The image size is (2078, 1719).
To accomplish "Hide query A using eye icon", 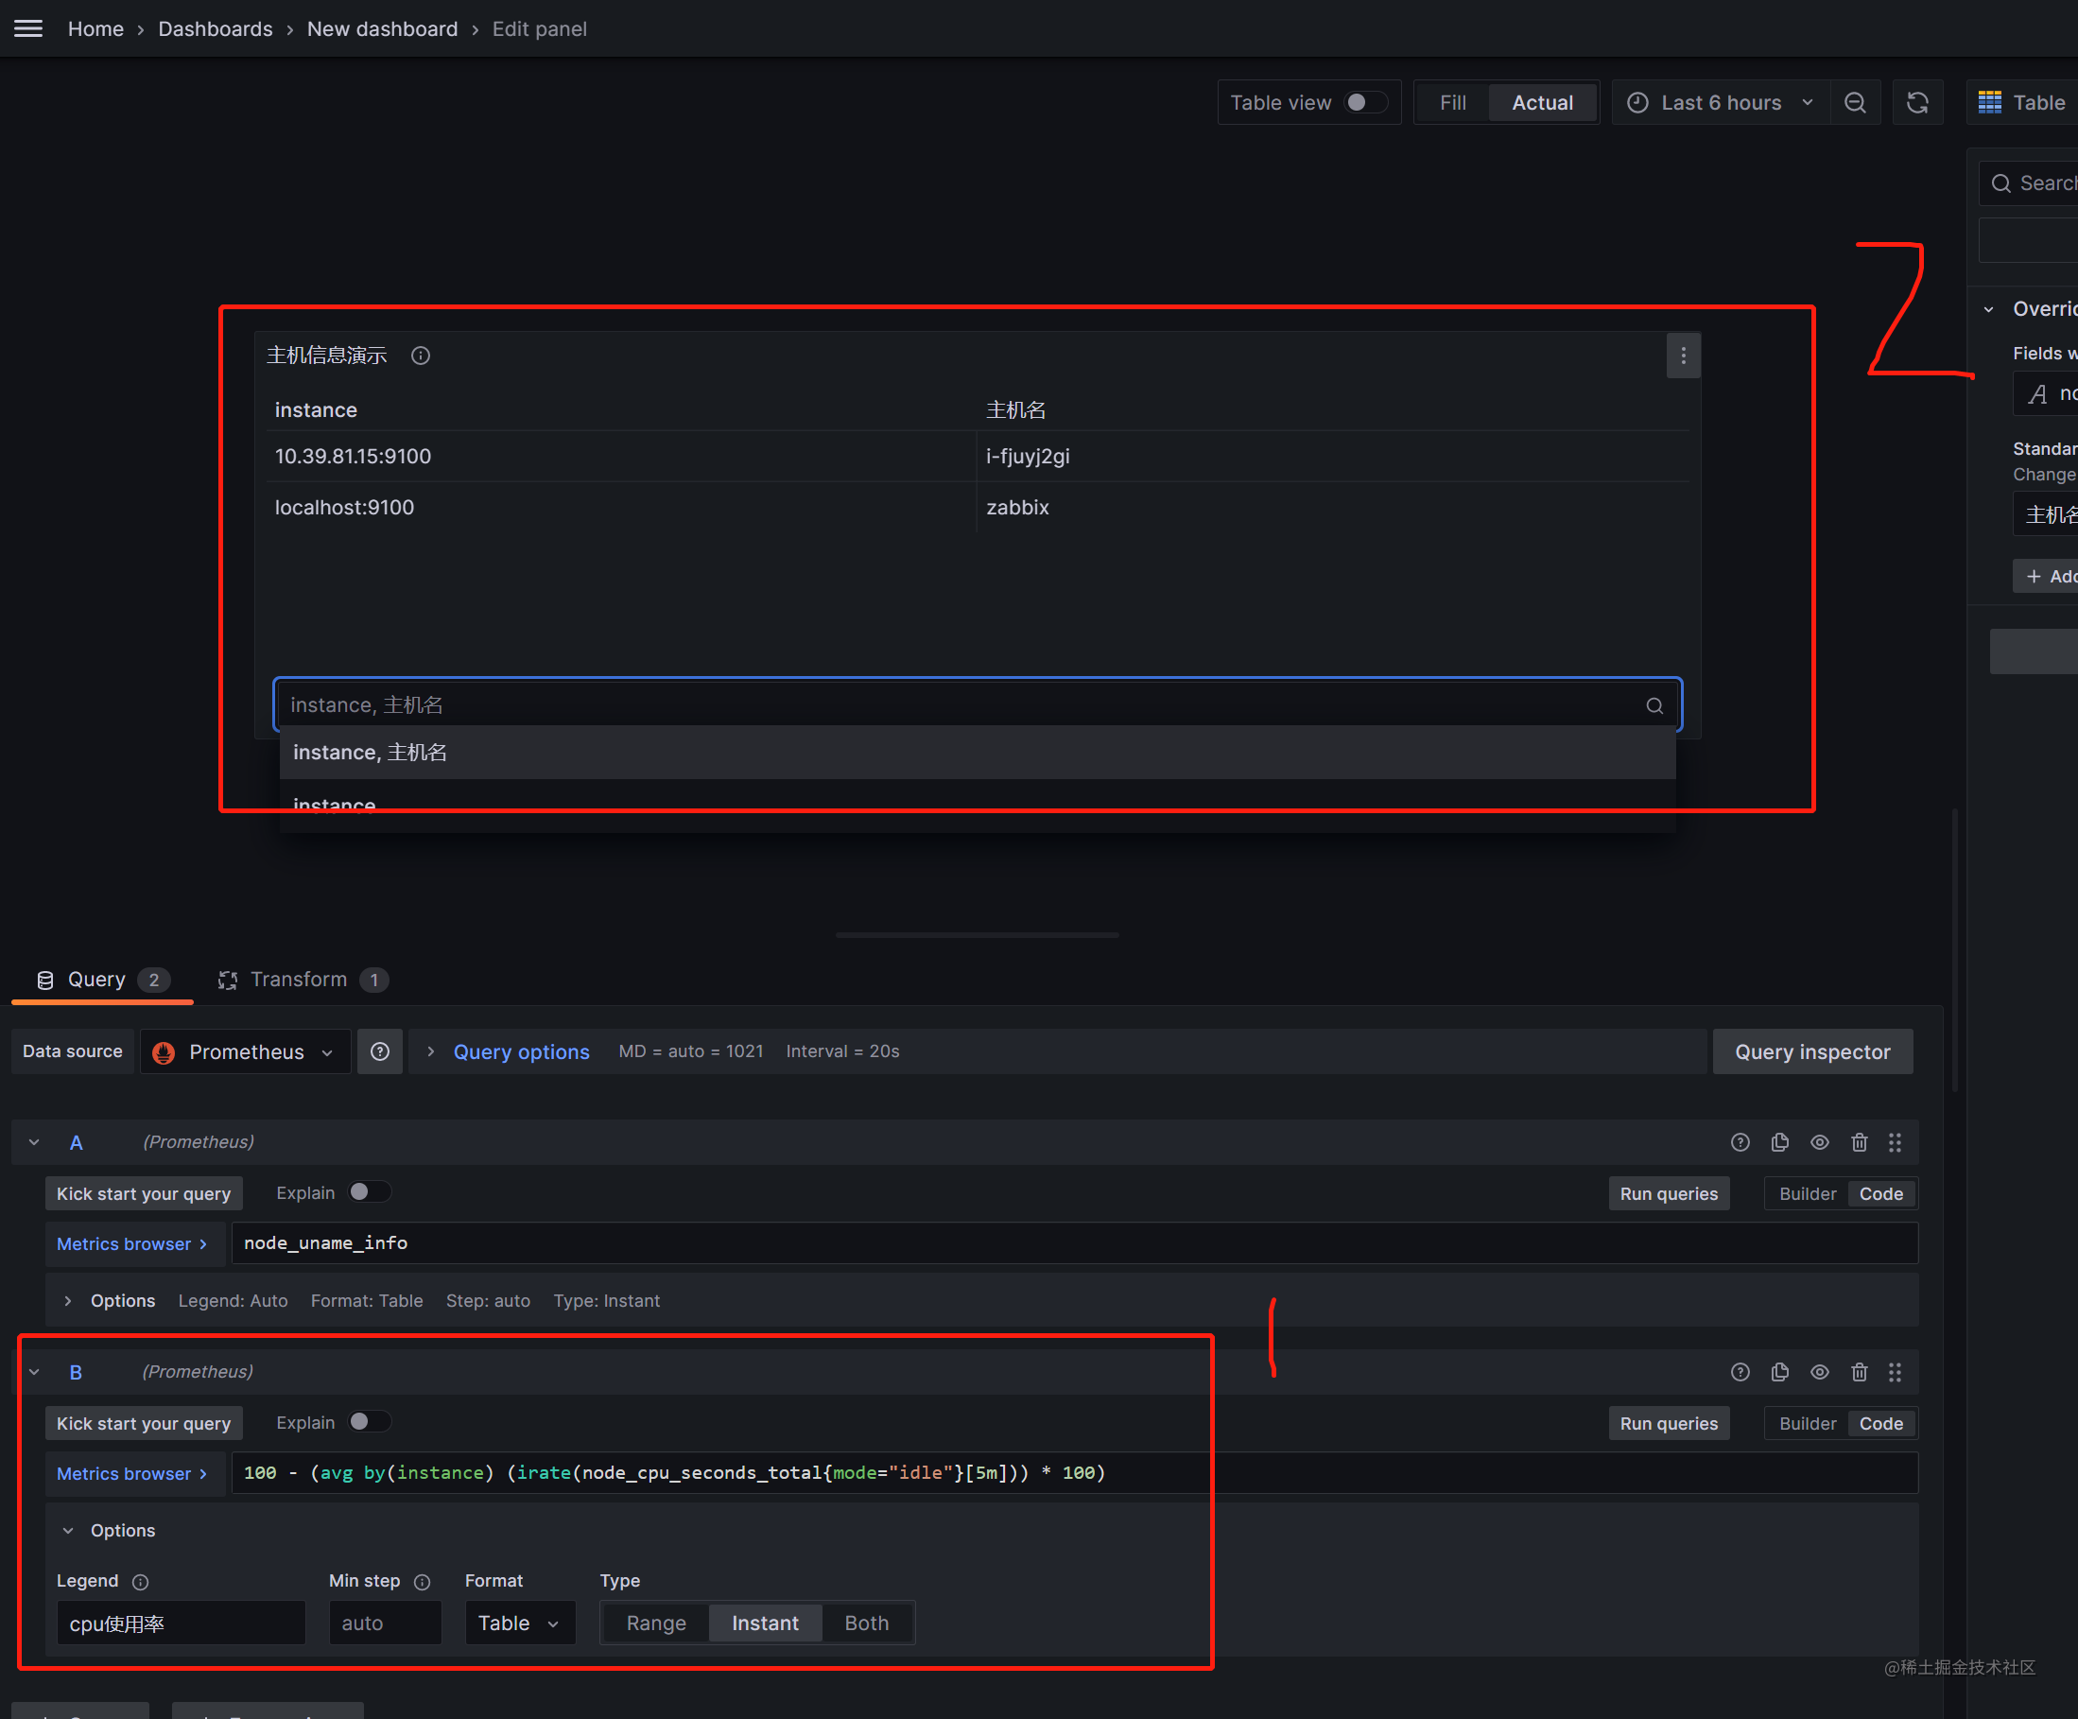I will coord(1819,1142).
